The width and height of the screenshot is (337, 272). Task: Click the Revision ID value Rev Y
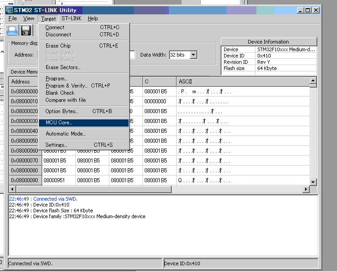[x=286, y=62]
